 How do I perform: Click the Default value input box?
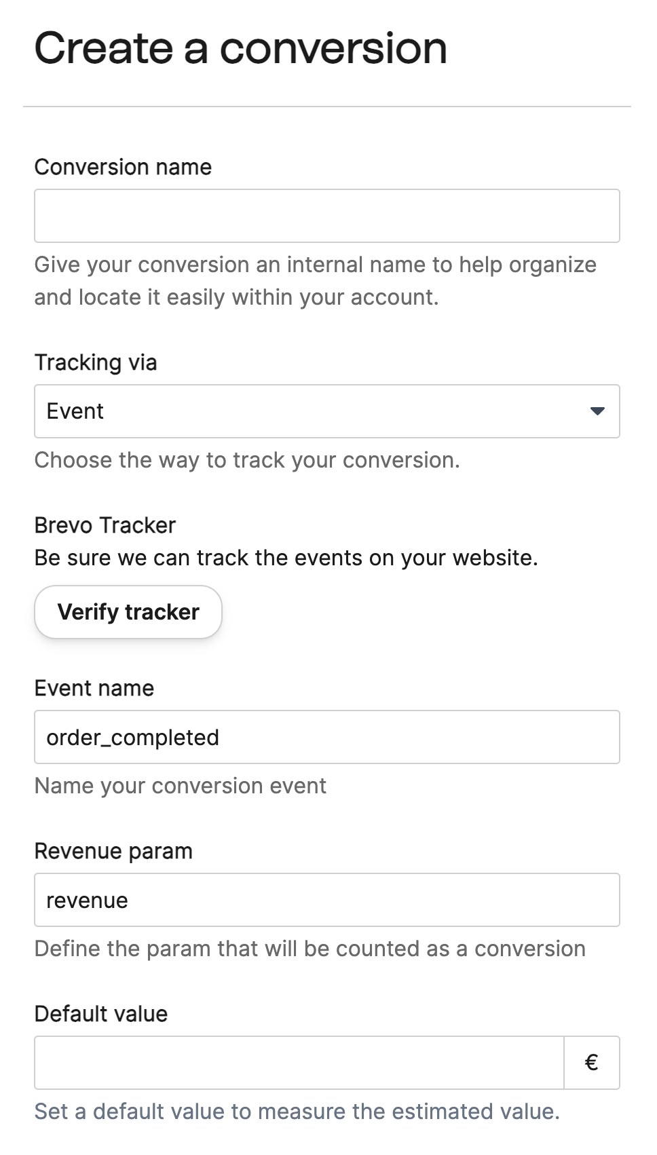point(299,1063)
